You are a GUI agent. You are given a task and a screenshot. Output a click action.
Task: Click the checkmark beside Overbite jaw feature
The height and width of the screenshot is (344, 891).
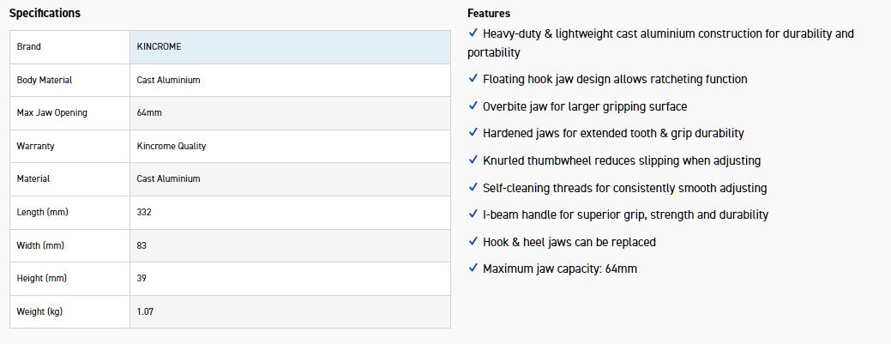[x=473, y=106]
